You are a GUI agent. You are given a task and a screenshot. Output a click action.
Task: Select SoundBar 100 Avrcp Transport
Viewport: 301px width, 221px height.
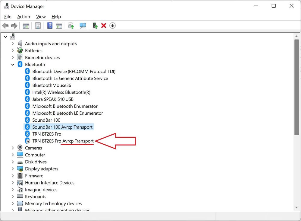click(62, 127)
